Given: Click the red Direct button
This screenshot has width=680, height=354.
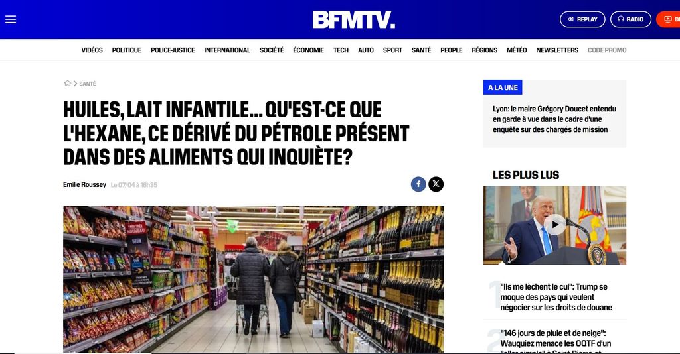Looking at the screenshot, I should [x=668, y=19].
